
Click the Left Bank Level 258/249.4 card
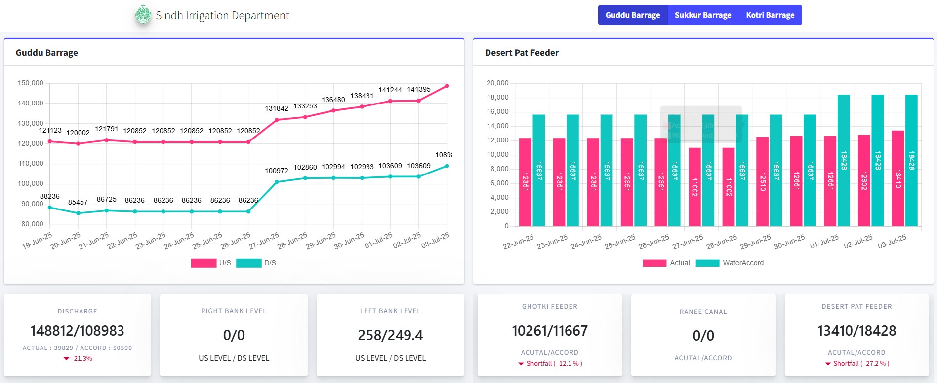[390, 335]
